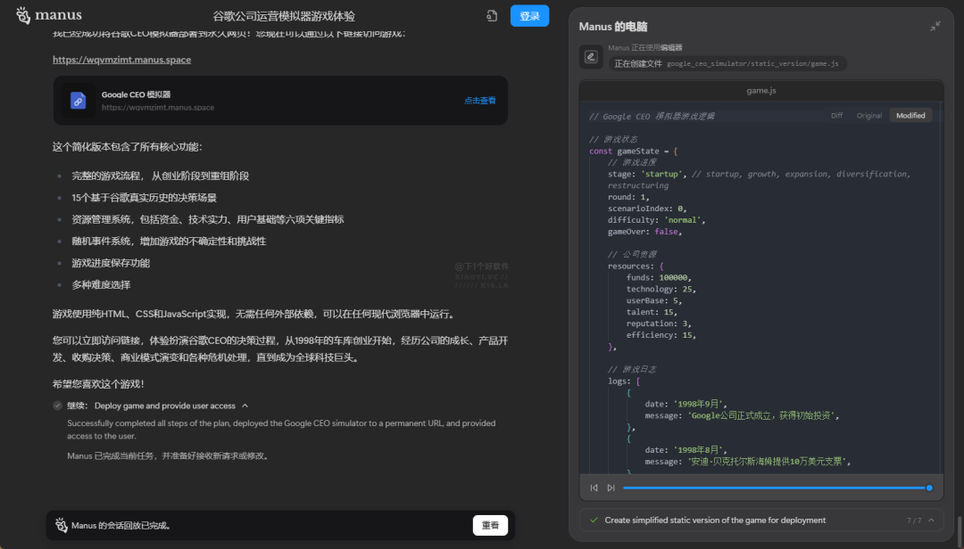Collapse the Deploy game step details
964x549 pixels.
pyautogui.click(x=245, y=406)
